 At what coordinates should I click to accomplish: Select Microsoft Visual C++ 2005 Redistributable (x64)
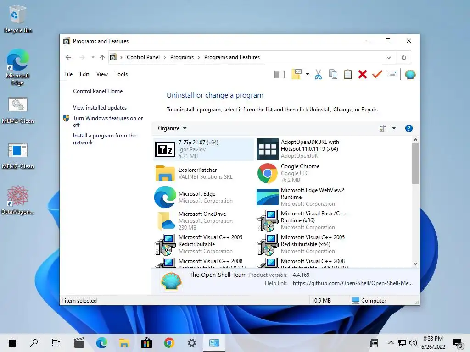(x=305, y=245)
